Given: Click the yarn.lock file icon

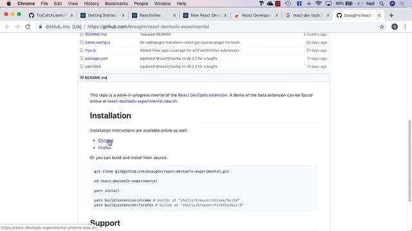Looking at the screenshot, I should coord(82,67).
